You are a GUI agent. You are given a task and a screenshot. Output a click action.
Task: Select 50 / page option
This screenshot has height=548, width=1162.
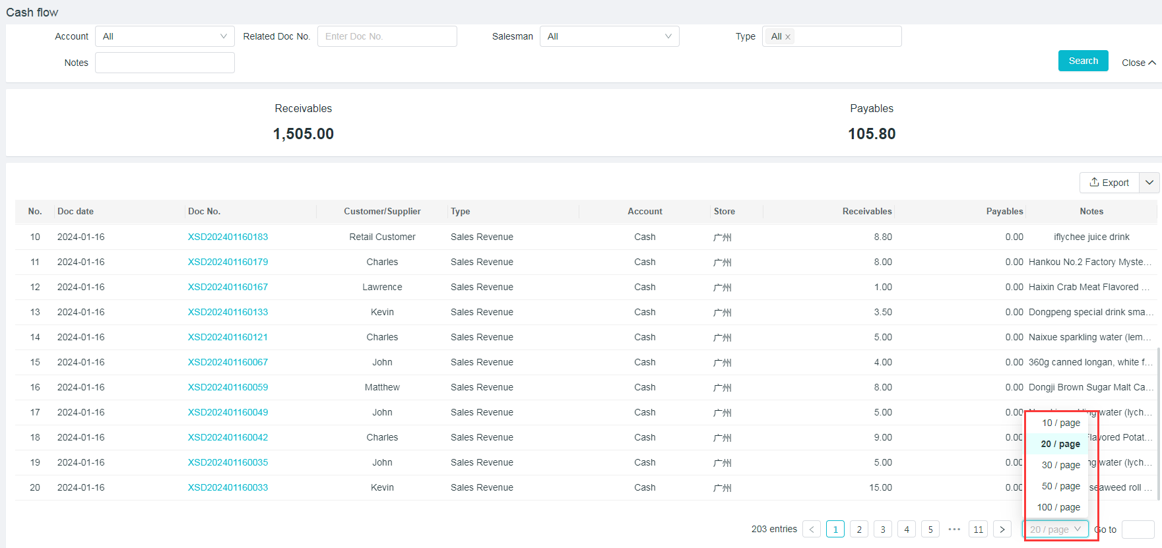click(x=1060, y=486)
